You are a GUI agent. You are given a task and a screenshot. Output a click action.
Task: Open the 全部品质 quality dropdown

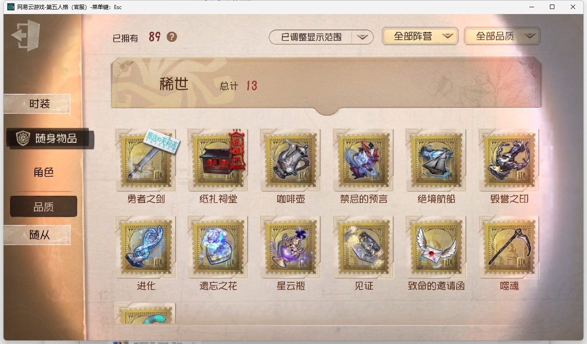(x=502, y=36)
